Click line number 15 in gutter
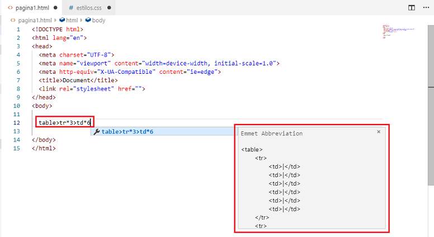This screenshot has width=434, height=237. (17, 148)
